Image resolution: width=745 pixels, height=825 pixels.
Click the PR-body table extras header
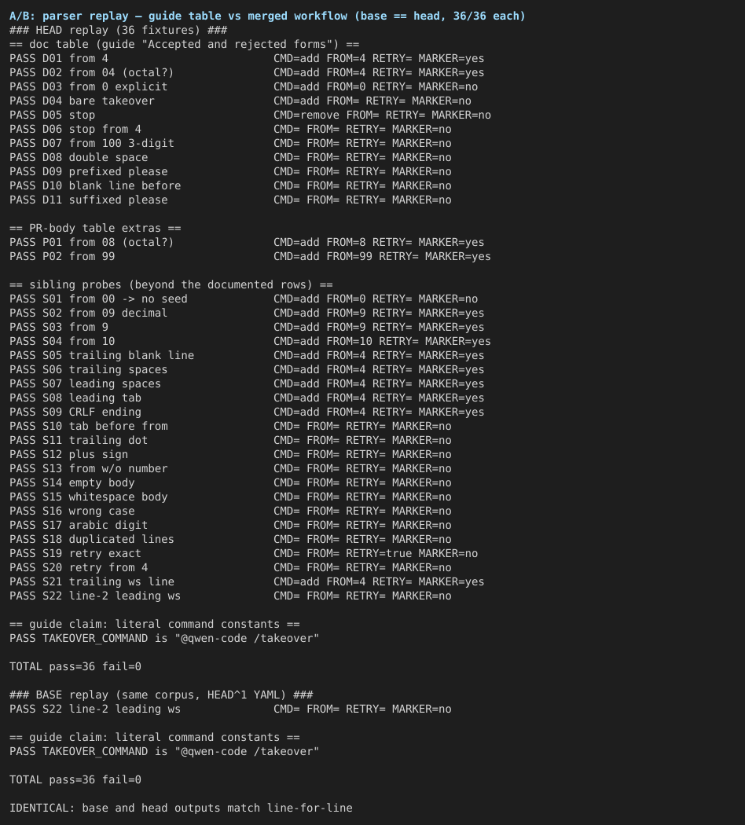[95, 228]
